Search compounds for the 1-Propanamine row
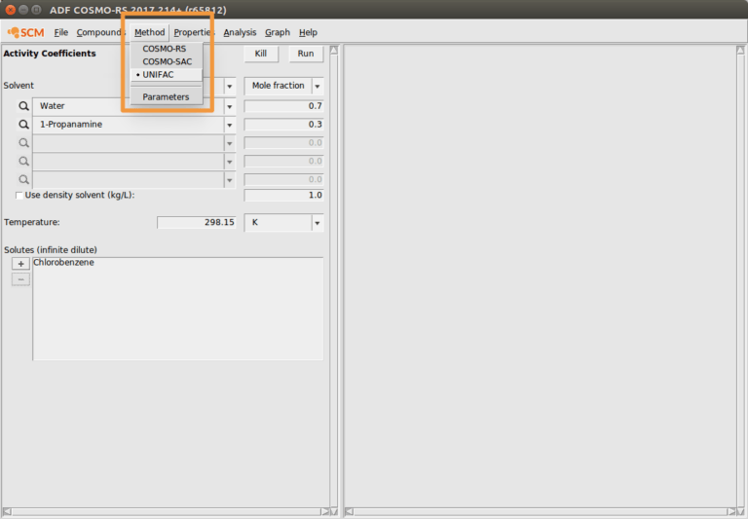Image resolution: width=748 pixels, height=519 pixels. point(23,125)
